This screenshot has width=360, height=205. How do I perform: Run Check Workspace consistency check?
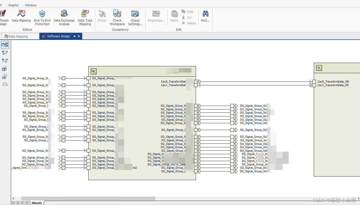pyautogui.click(x=117, y=18)
